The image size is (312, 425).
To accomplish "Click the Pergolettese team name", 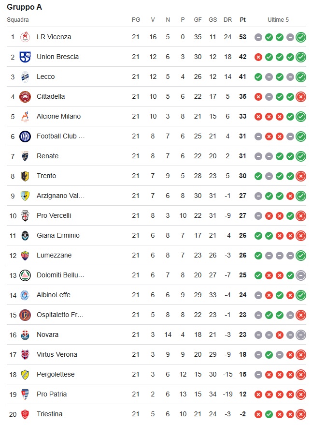I will click(x=56, y=374).
